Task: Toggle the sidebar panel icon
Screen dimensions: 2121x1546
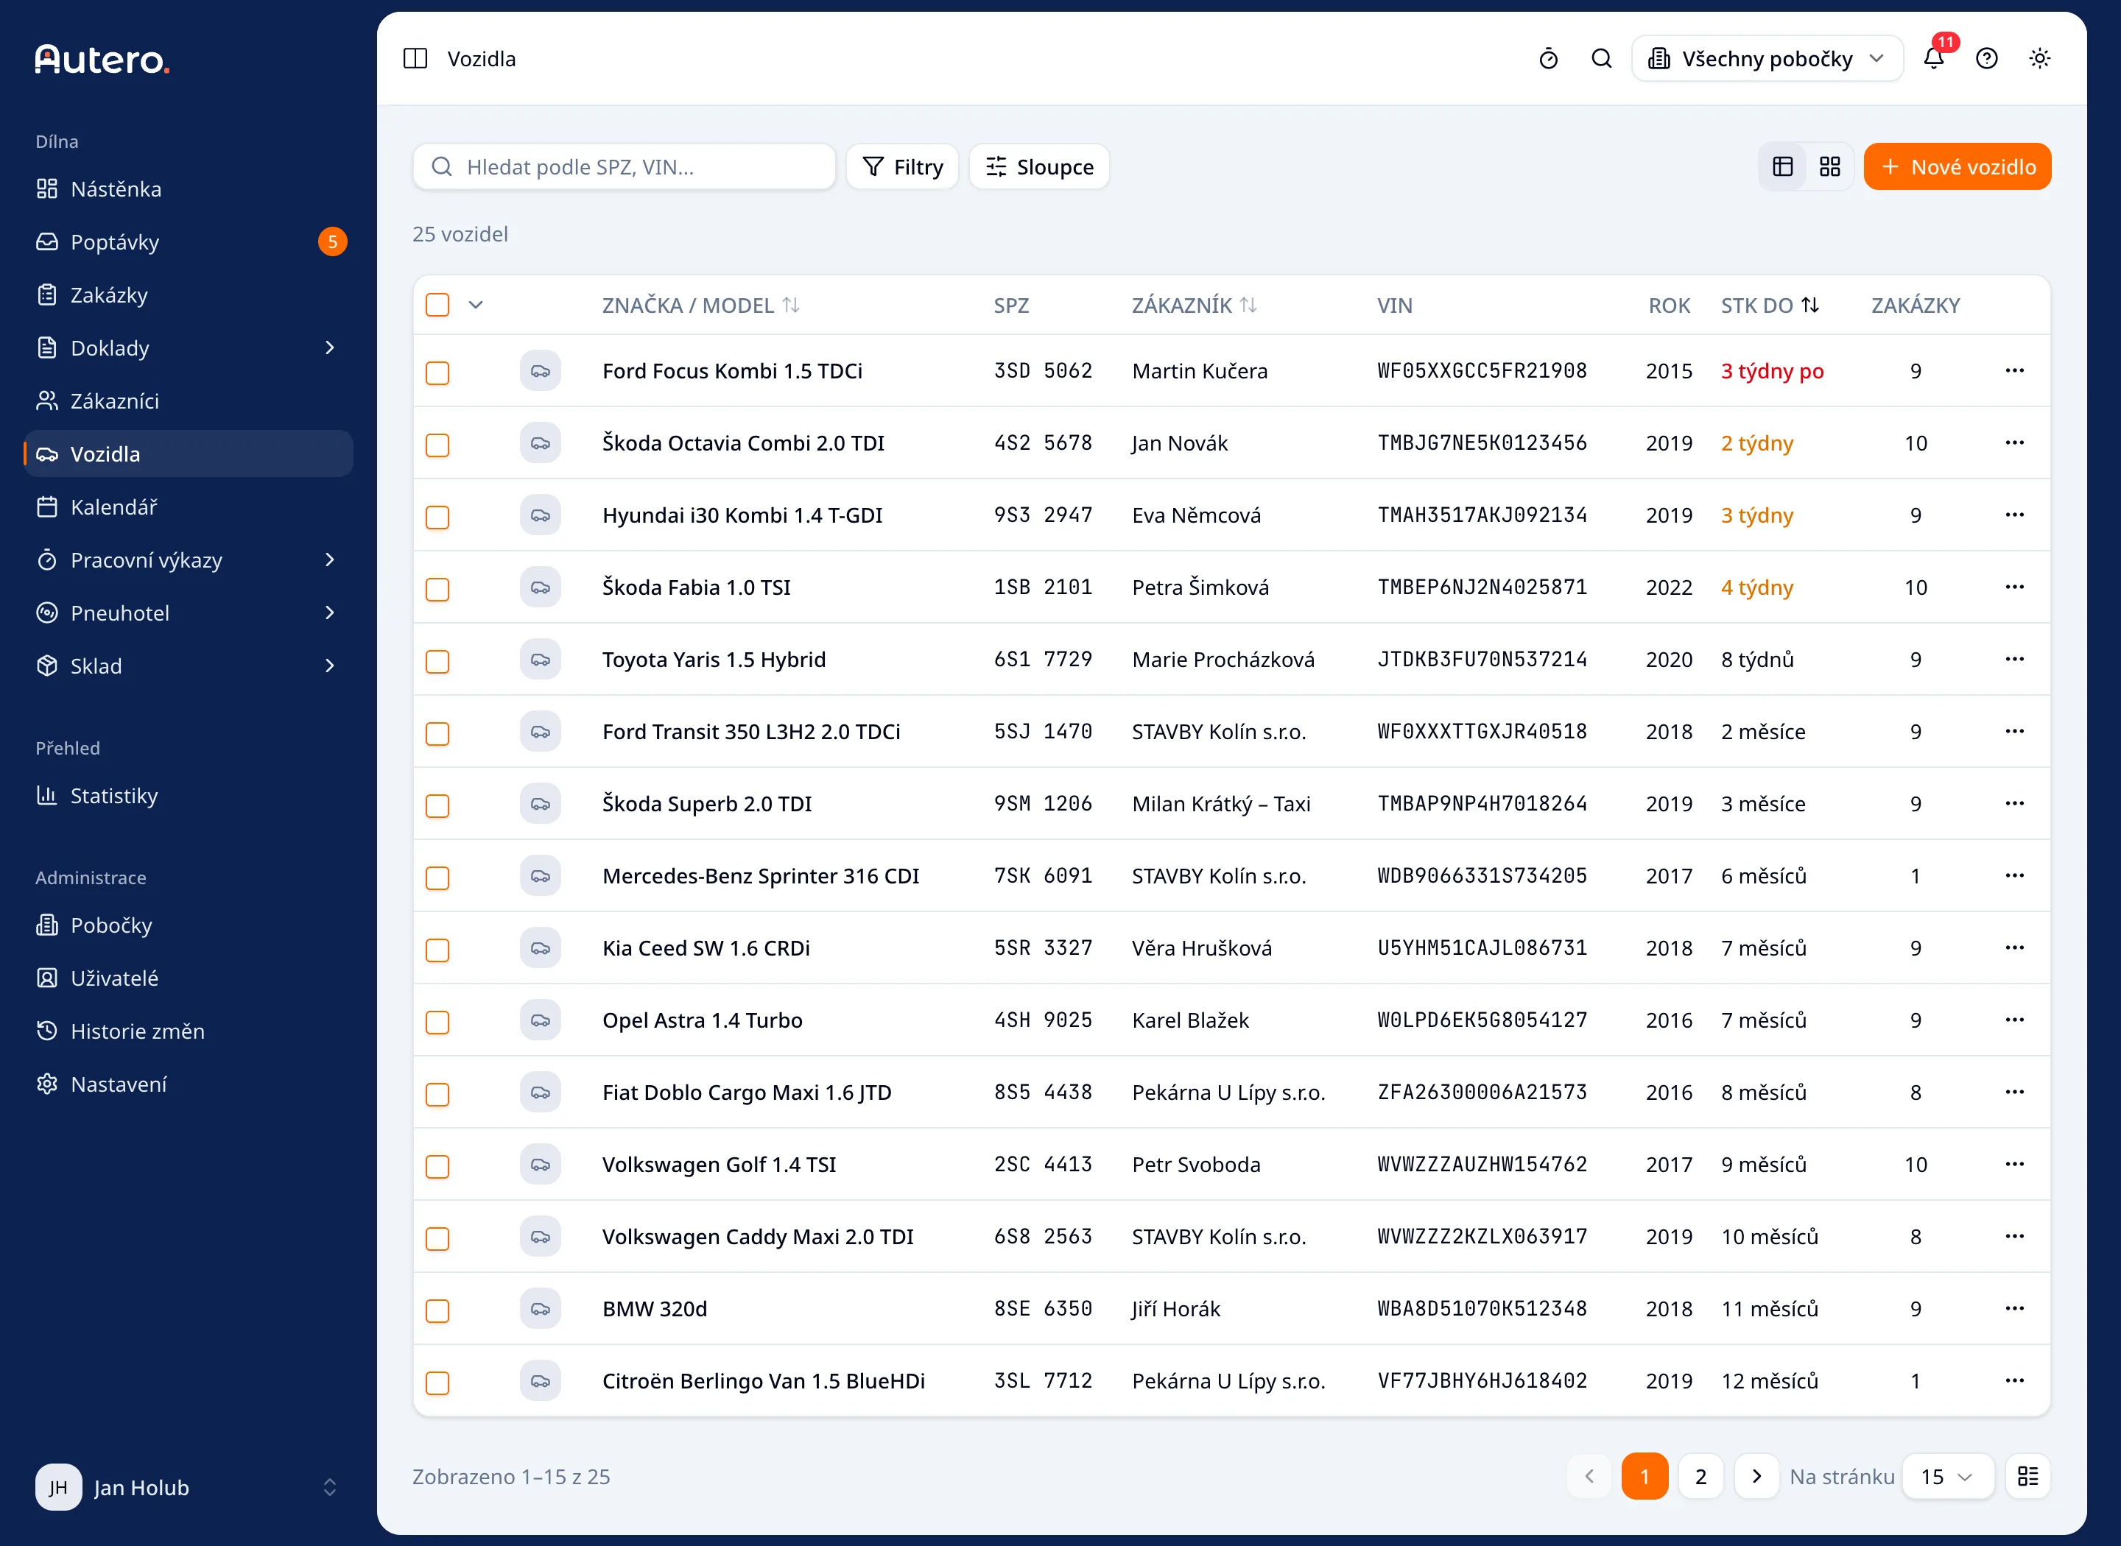Action: click(x=415, y=59)
